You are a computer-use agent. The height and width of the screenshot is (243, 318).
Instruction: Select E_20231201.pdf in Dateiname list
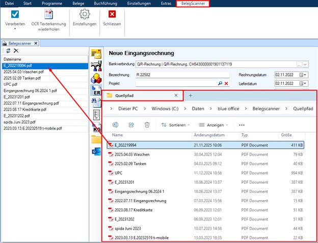[45, 97]
